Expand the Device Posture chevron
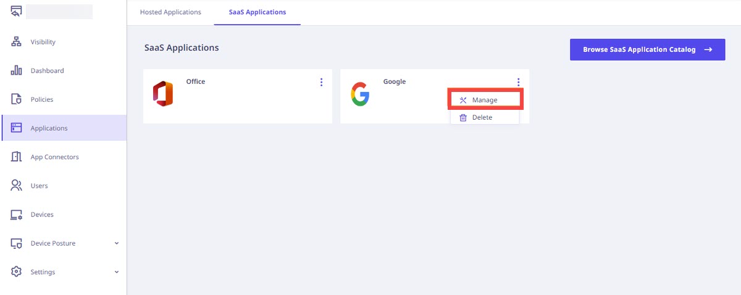 [117, 243]
